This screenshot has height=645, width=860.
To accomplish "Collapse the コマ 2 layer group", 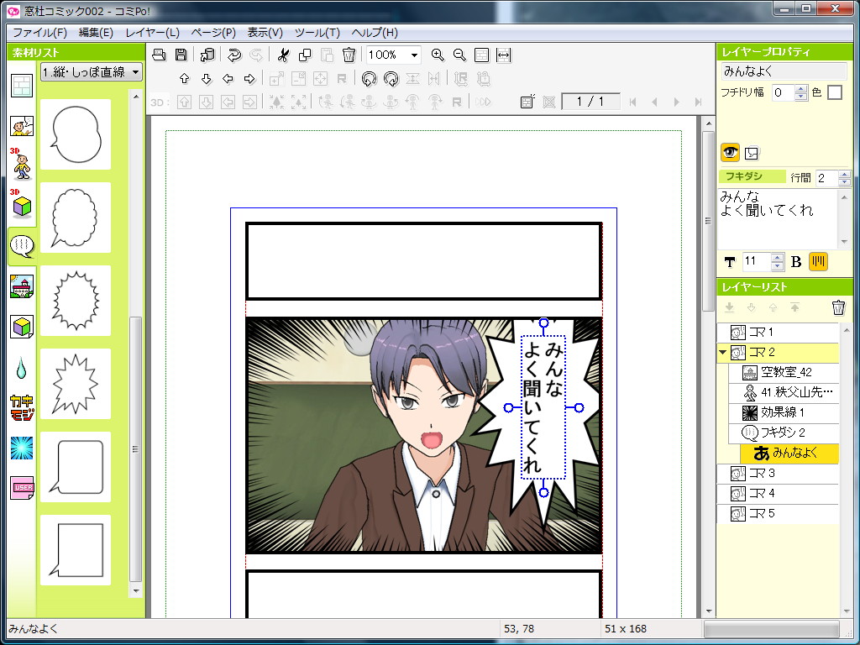I will click(723, 352).
